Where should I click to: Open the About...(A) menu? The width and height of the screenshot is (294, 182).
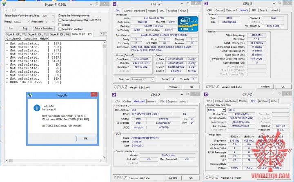(30, 39)
